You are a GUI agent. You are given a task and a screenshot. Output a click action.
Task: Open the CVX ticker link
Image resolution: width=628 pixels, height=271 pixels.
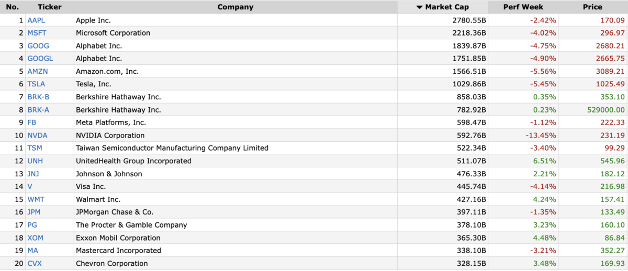click(x=35, y=264)
